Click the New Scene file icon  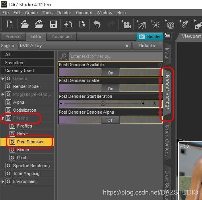pyautogui.click(x=10, y=24)
